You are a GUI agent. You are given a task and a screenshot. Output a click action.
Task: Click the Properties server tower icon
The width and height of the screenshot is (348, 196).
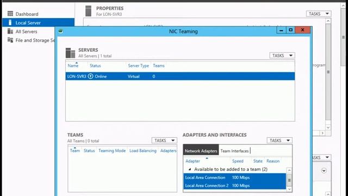point(88,11)
